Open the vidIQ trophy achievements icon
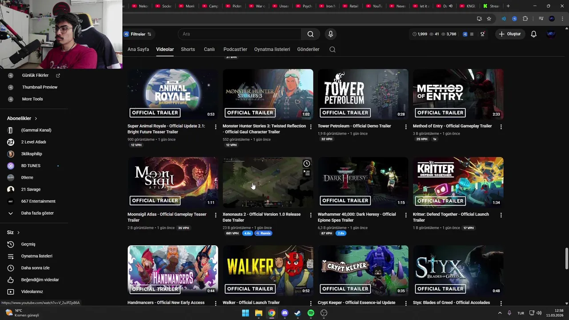This screenshot has height=320, width=569. pyautogui.click(x=482, y=34)
